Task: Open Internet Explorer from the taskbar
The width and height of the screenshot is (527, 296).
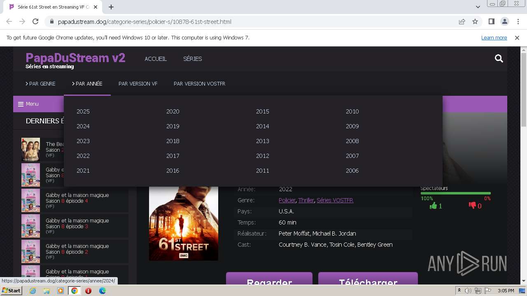Action: [33, 291]
